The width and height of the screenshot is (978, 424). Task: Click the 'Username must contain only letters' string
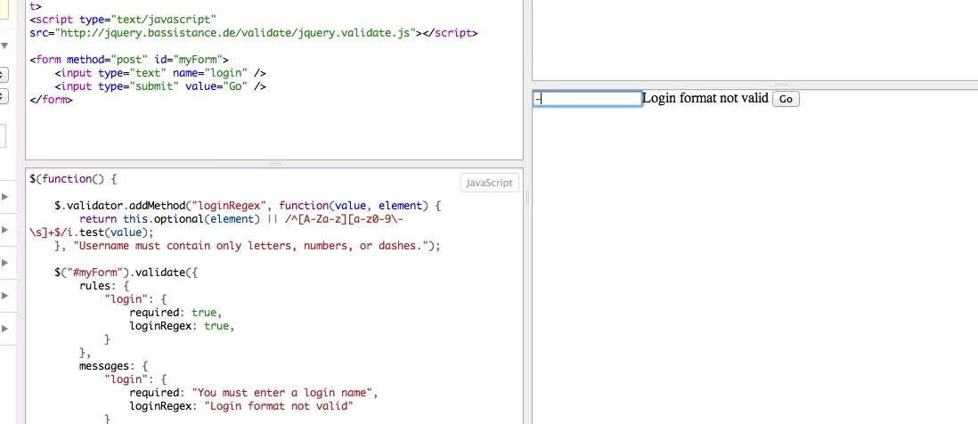251,246
